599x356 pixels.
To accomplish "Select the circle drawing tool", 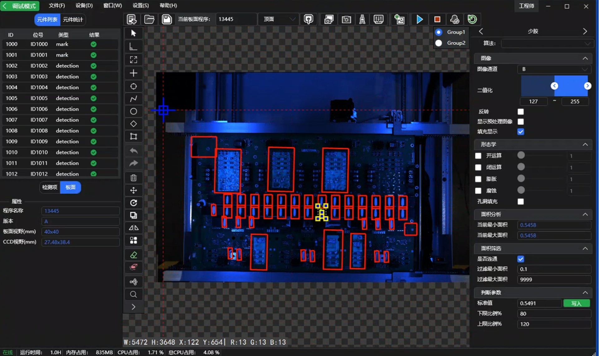I will (x=134, y=111).
